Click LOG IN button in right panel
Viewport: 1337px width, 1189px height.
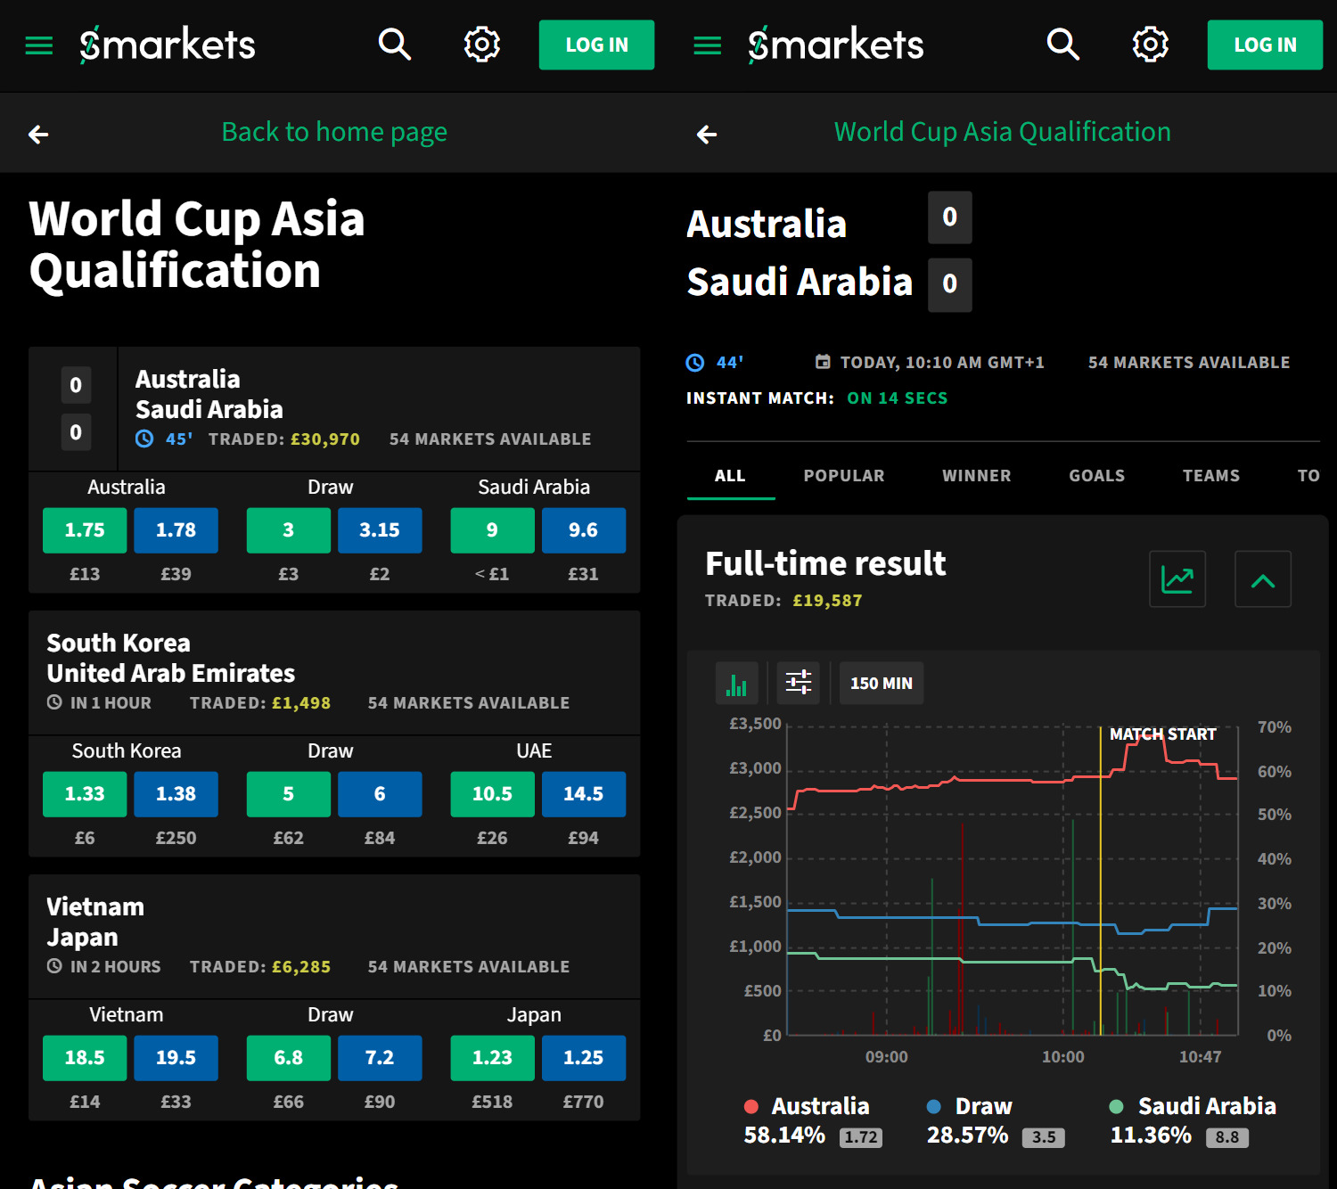click(x=1265, y=45)
